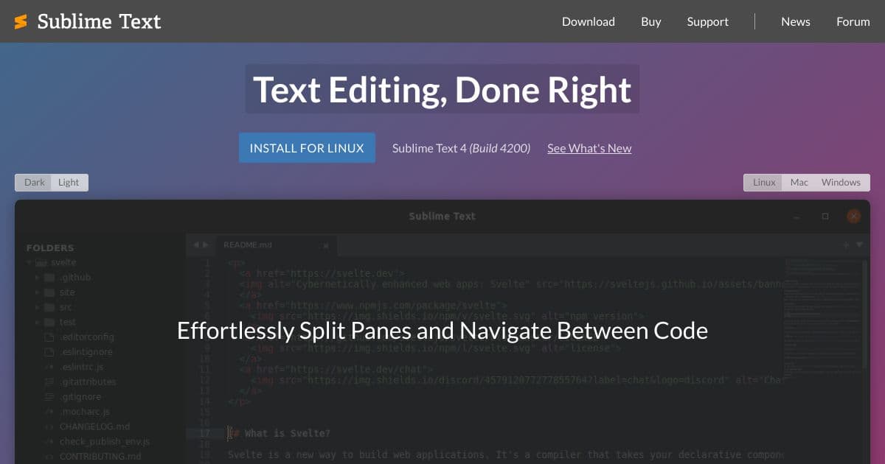Select the Mac platform toggle
Screen dimensions: 885x464
pos(799,182)
